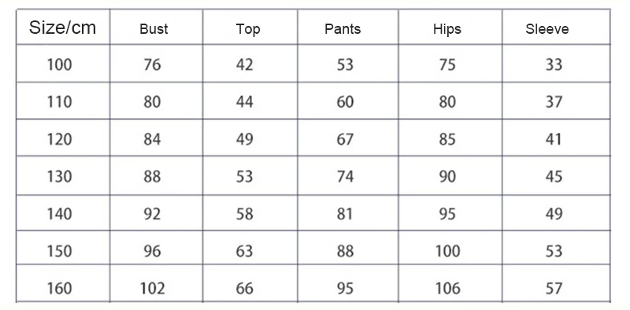
Task: Click sleeve value 41 for size 120
Action: point(554,139)
